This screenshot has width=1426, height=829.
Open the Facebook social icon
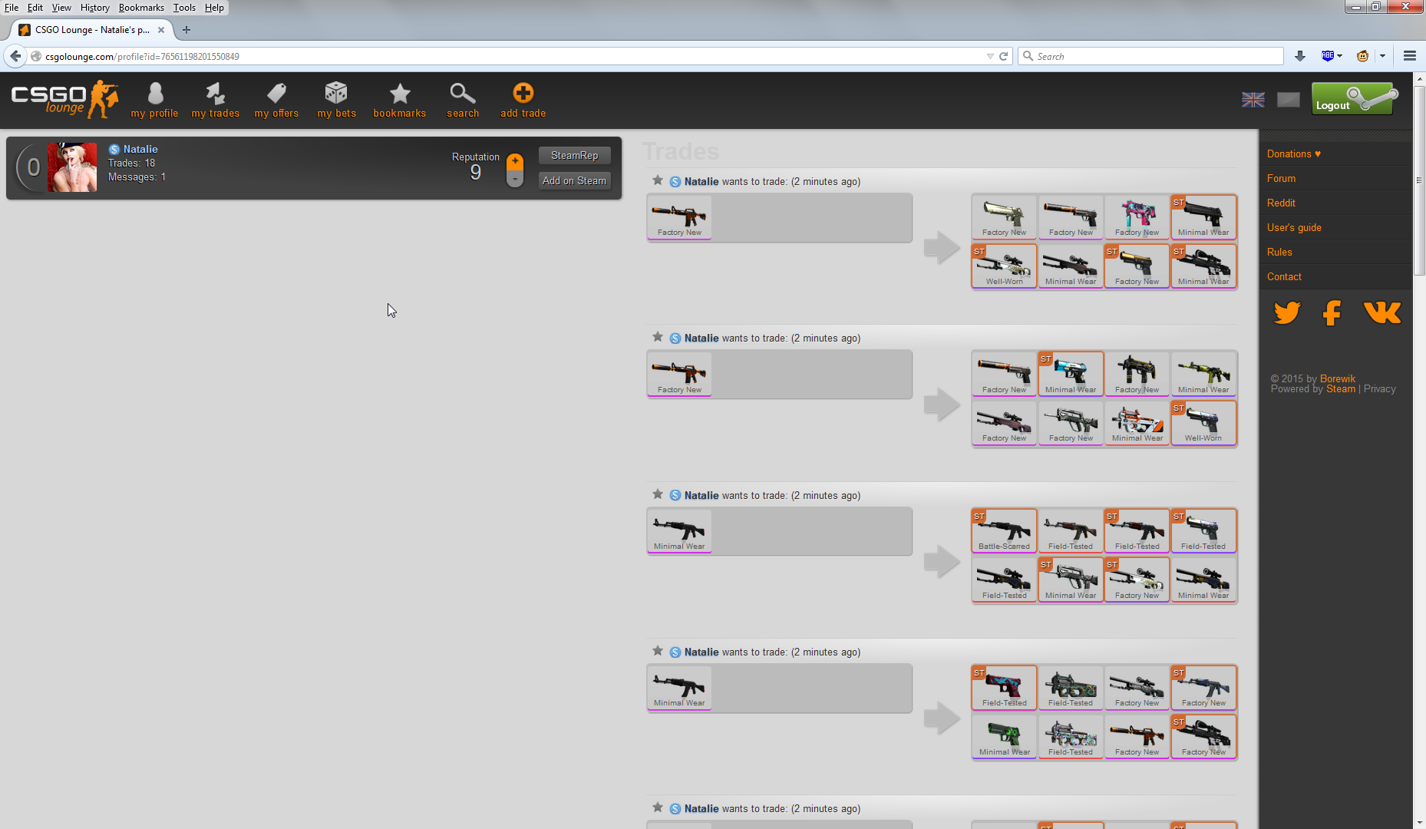click(x=1332, y=313)
